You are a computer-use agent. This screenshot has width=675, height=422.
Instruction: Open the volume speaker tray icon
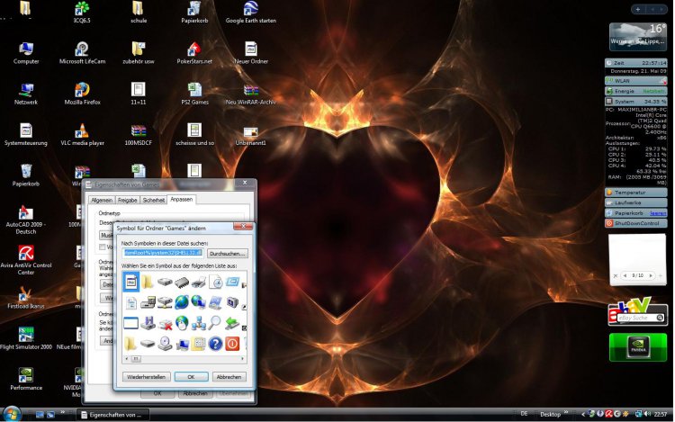click(x=647, y=414)
